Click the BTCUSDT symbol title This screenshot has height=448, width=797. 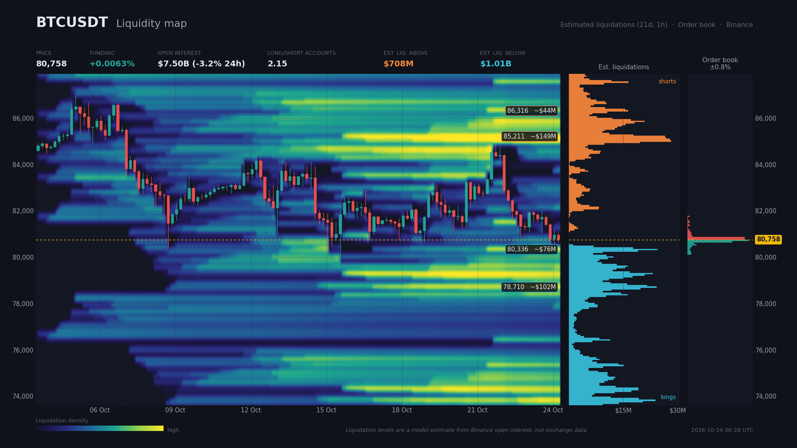pos(72,23)
